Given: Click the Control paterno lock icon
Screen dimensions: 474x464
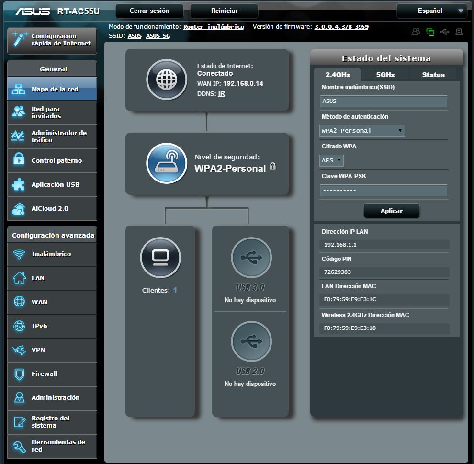Looking at the screenshot, I should coord(19,159).
